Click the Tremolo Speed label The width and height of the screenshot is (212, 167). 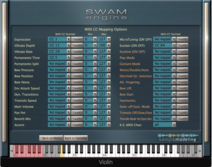tap(26, 101)
